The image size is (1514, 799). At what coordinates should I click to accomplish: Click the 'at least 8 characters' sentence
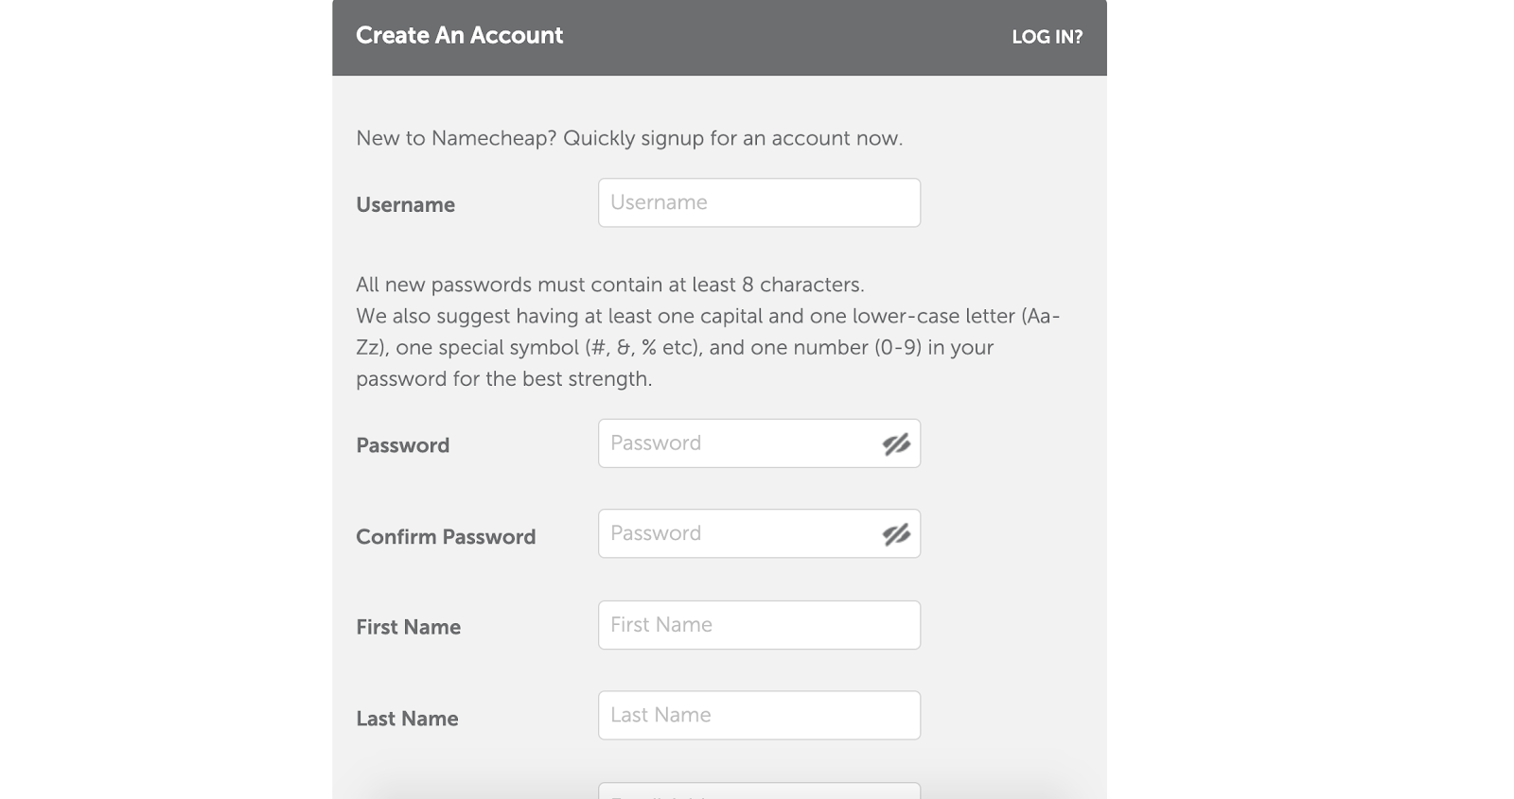(x=609, y=285)
